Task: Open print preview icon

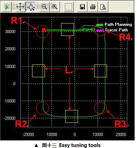Action: tap(103, 7)
